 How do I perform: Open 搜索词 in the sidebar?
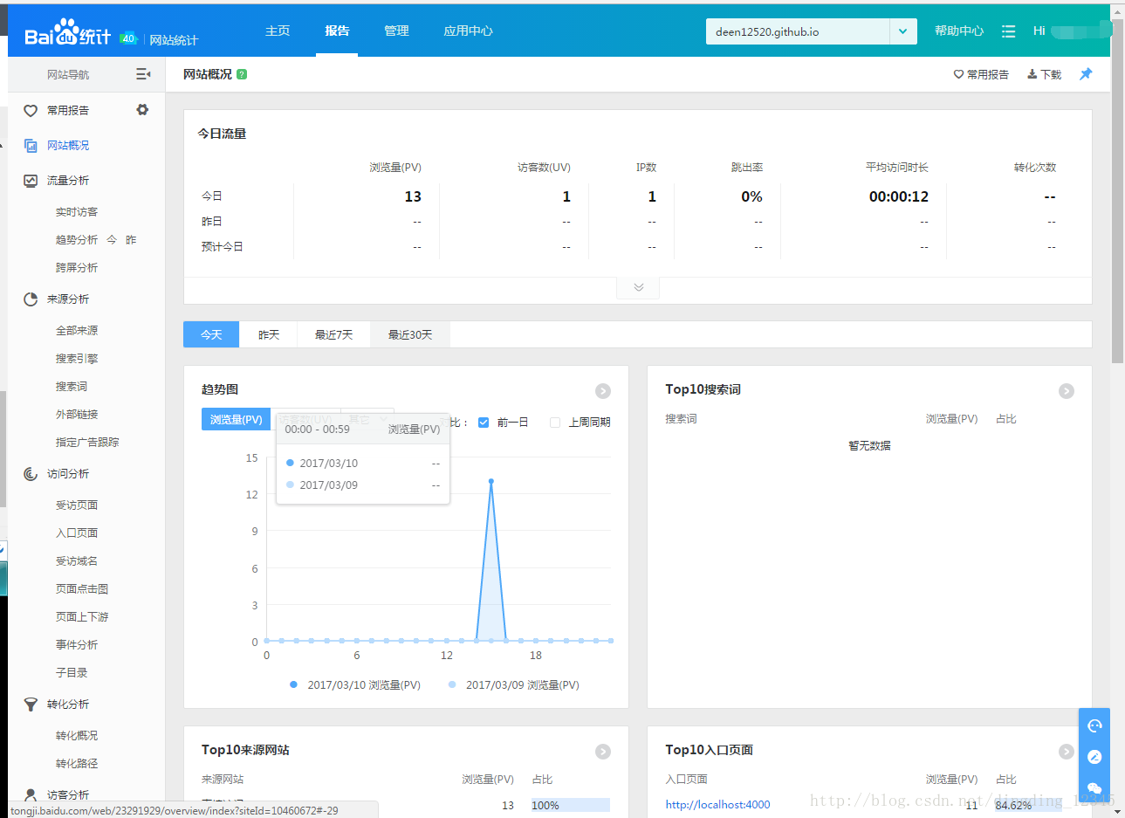pyautogui.click(x=72, y=387)
